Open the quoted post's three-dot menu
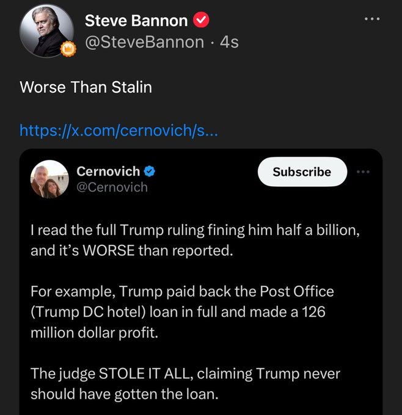The height and width of the screenshot is (415, 402). click(364, 171)
